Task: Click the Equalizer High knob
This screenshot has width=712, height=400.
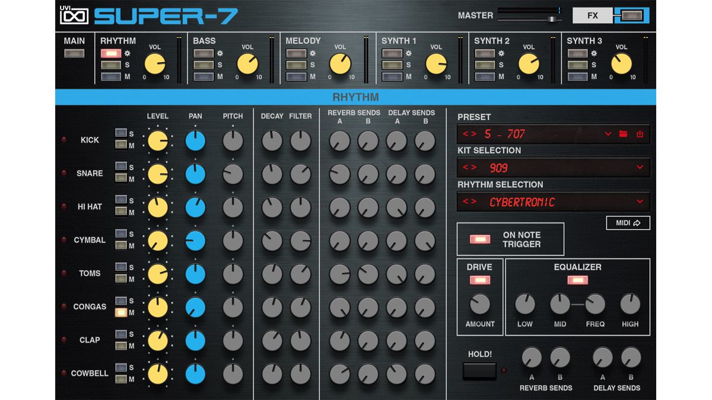Action: 630,304
